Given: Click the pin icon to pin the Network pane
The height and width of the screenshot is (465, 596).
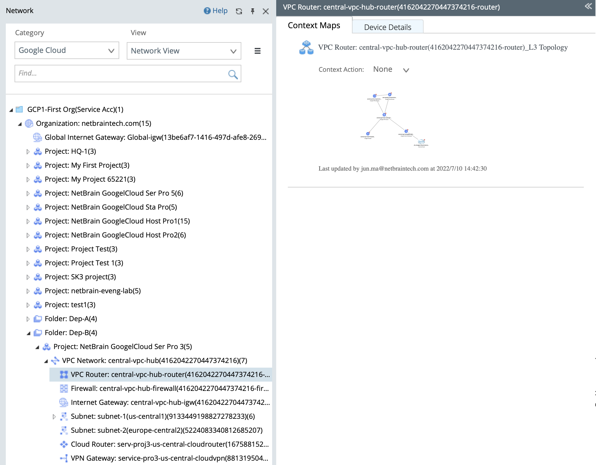Looking at the screenshot, I should pos(252,11).
